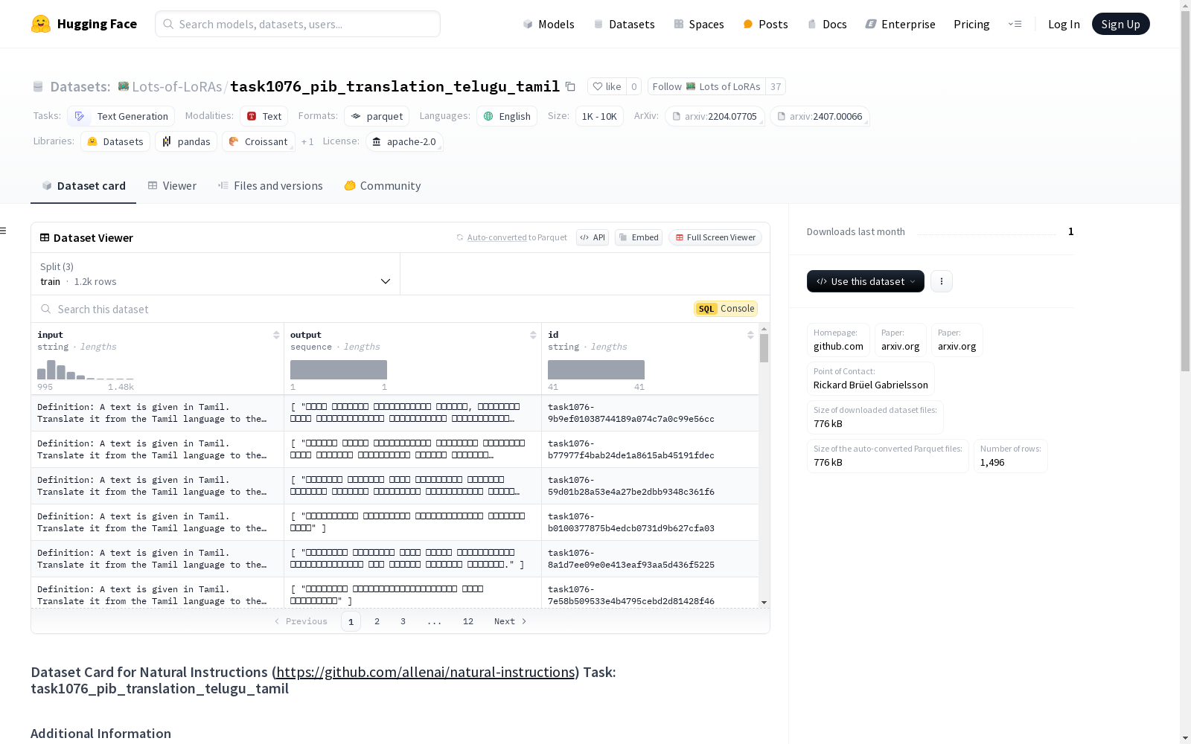Expand the Split train dropdown
This screenshot has width=1191, height=744.
click(x=216, y=274)
